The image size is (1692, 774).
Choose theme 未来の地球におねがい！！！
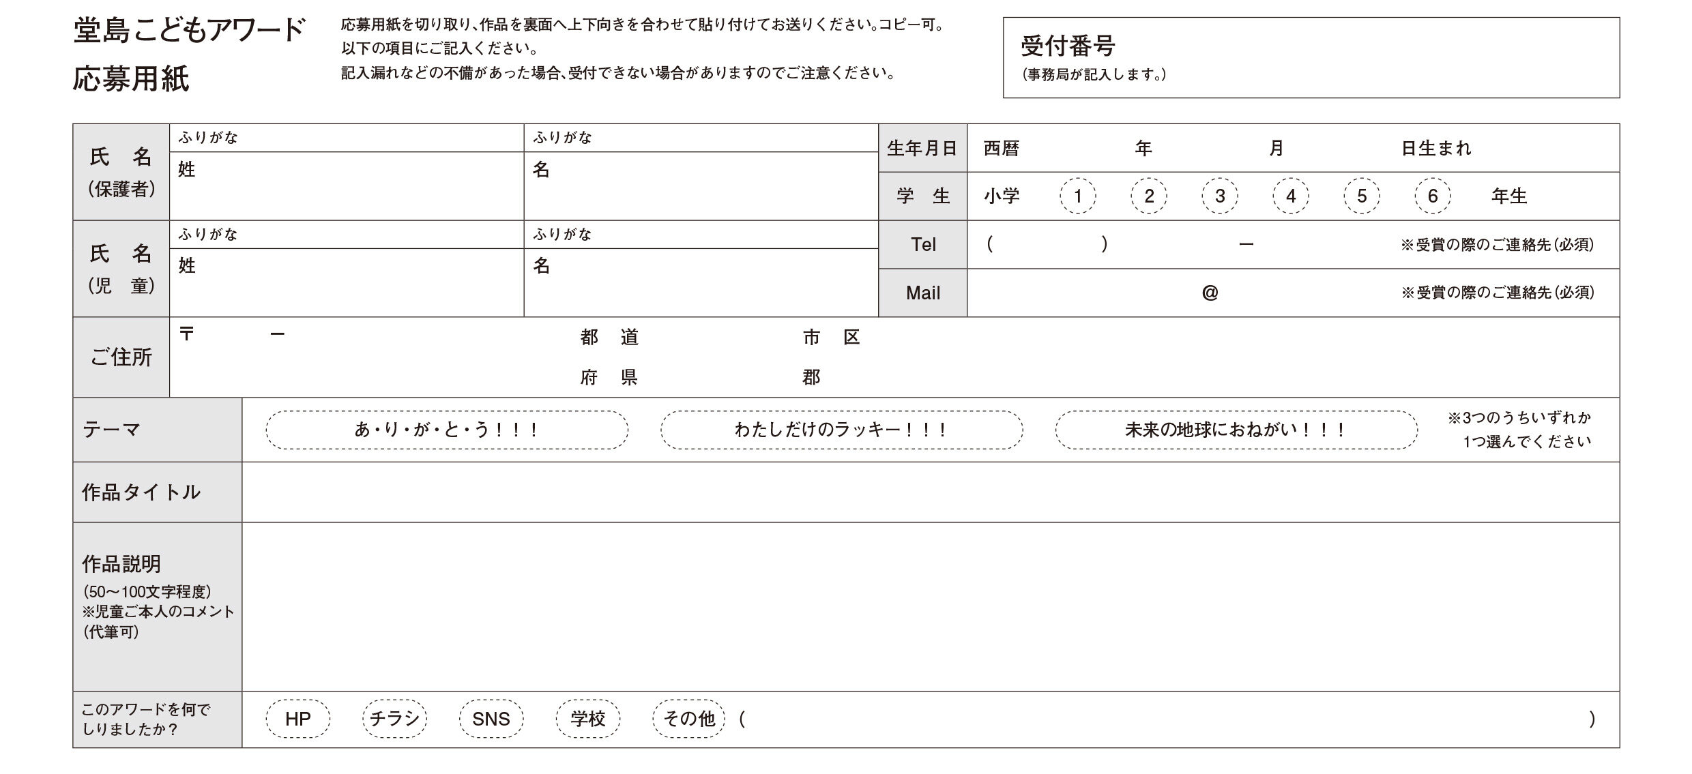(1236, 430)
